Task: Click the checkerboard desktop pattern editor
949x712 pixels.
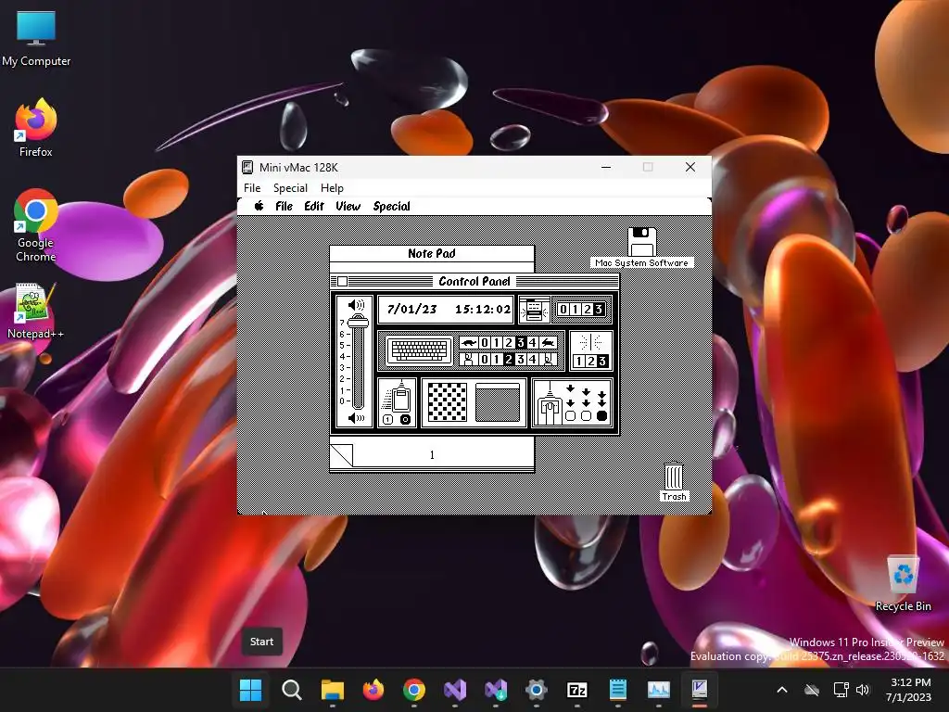Action: (448, 402)
